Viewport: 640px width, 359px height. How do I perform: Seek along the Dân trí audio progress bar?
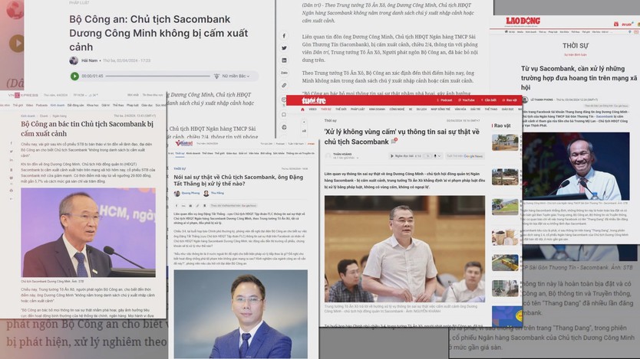[157, 76]
